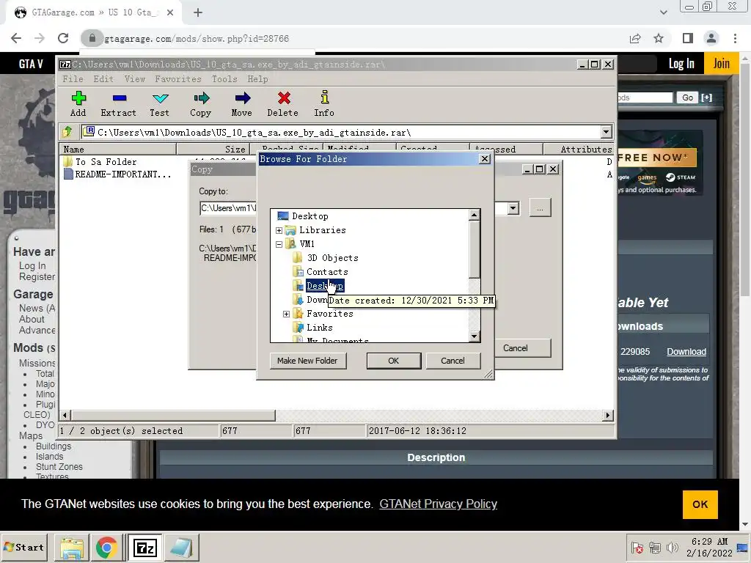Sort by the Attributes column header
751x563 pixels.
[579, 149]
